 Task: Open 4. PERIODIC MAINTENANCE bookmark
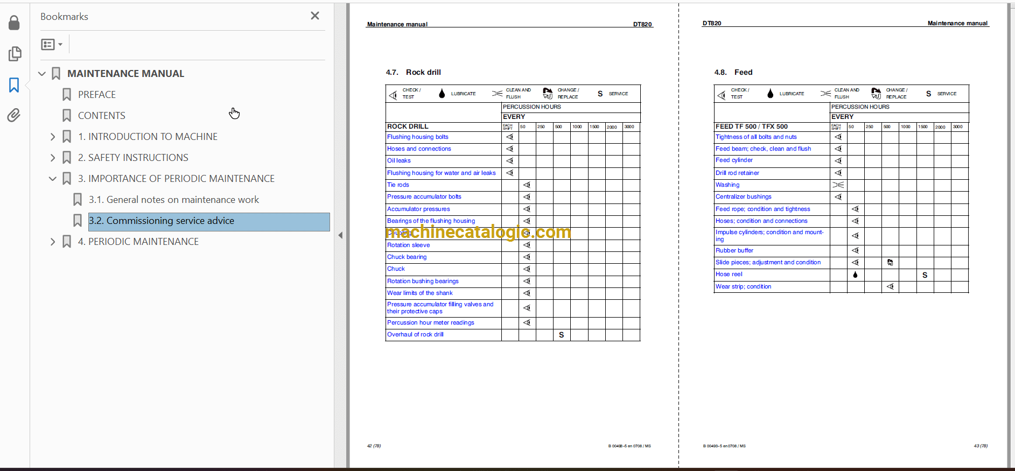[138, 242]
